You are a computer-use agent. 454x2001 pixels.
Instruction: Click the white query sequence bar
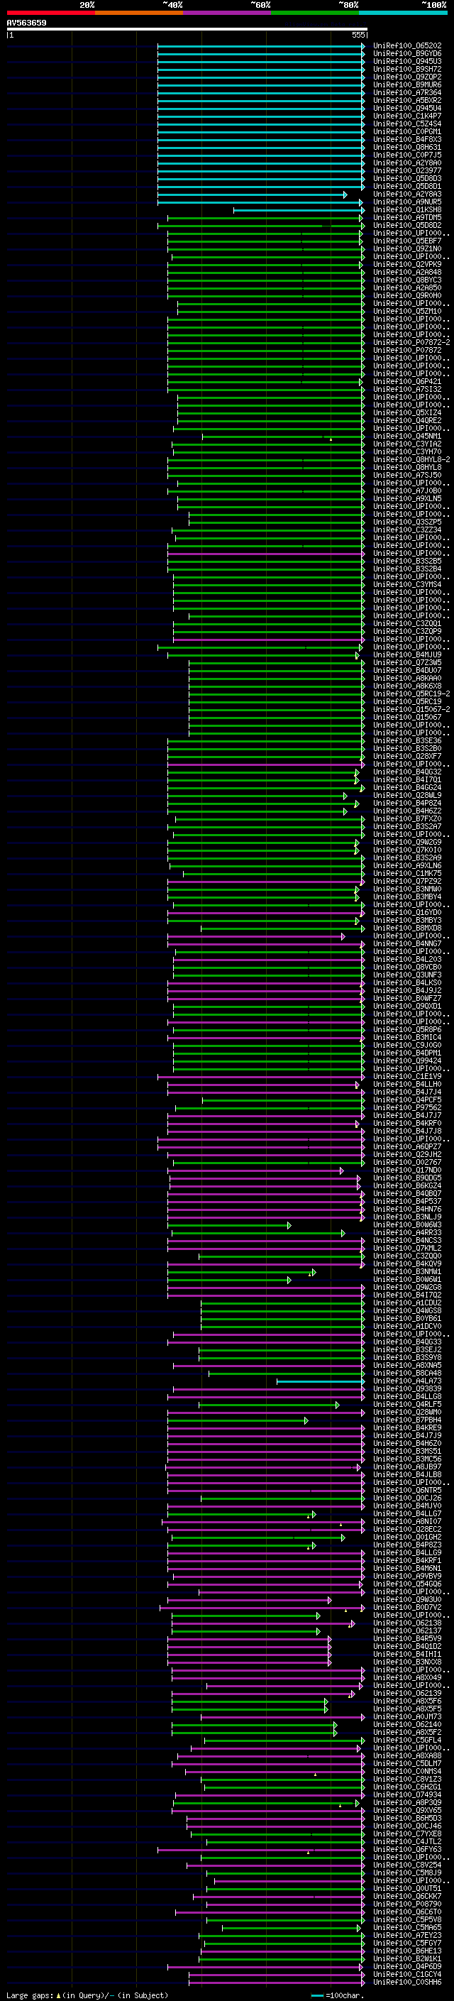click(x=187, y=30)
